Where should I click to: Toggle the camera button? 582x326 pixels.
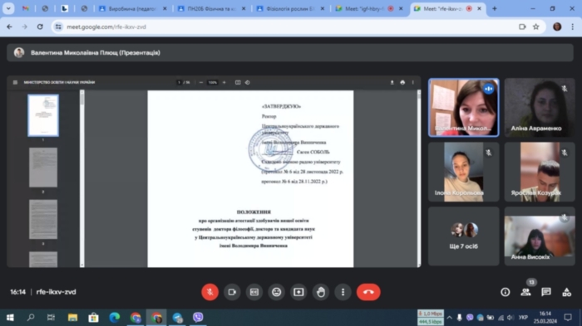coord(232,292)
